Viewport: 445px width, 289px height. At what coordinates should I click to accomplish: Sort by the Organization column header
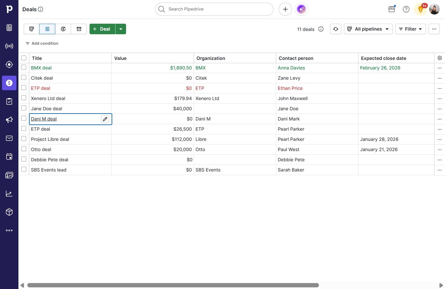pyautogui.click(x=235, y=58)
